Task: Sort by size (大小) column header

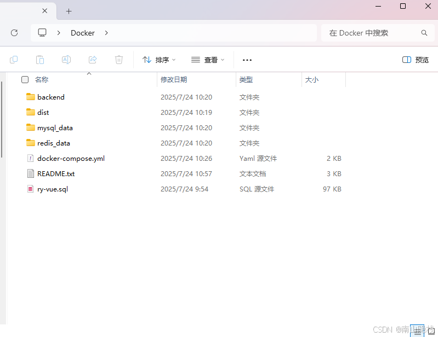Action: pos(312,80)
